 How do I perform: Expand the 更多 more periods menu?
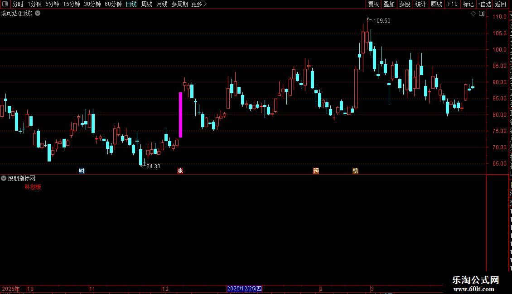(199, 4)
